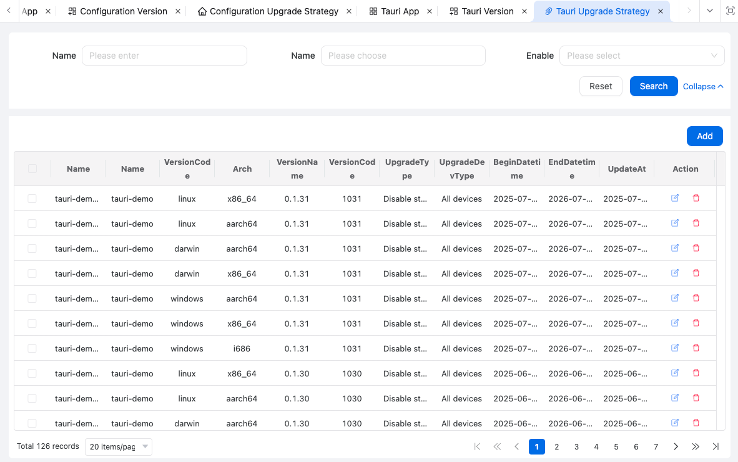Switch to the Tauri Version tab
The image size is (738, 462).
coord(487,11)
